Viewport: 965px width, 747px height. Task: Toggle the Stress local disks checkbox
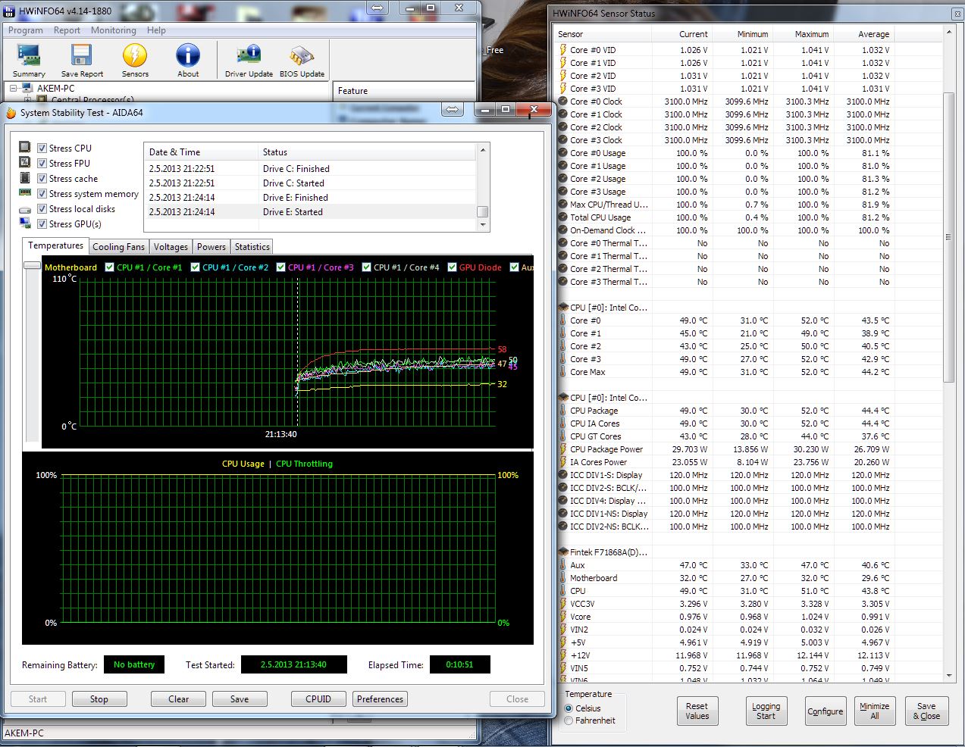(x=42, y=209)
